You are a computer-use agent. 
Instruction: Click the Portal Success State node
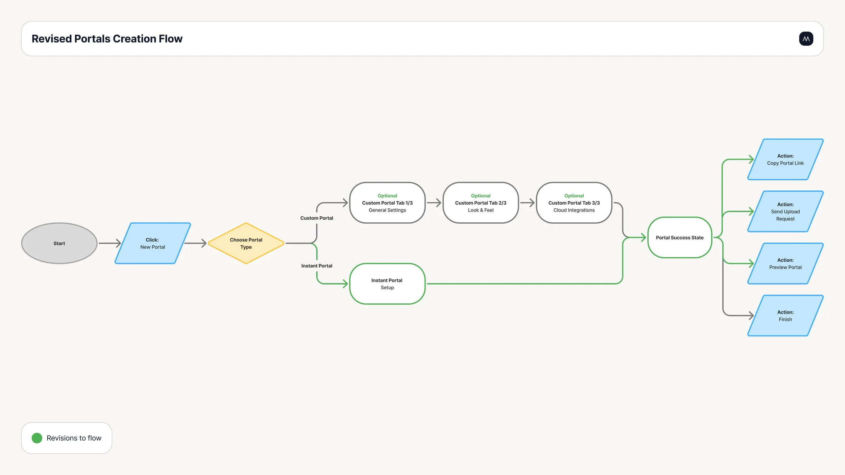pyautogui.click(x=679, y=237)
